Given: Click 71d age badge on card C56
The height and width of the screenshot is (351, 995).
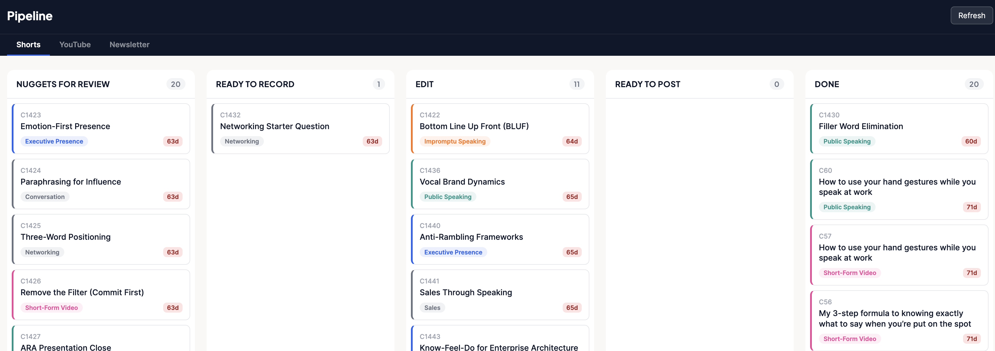Looking at the screenshot, I should coord(972,339).
